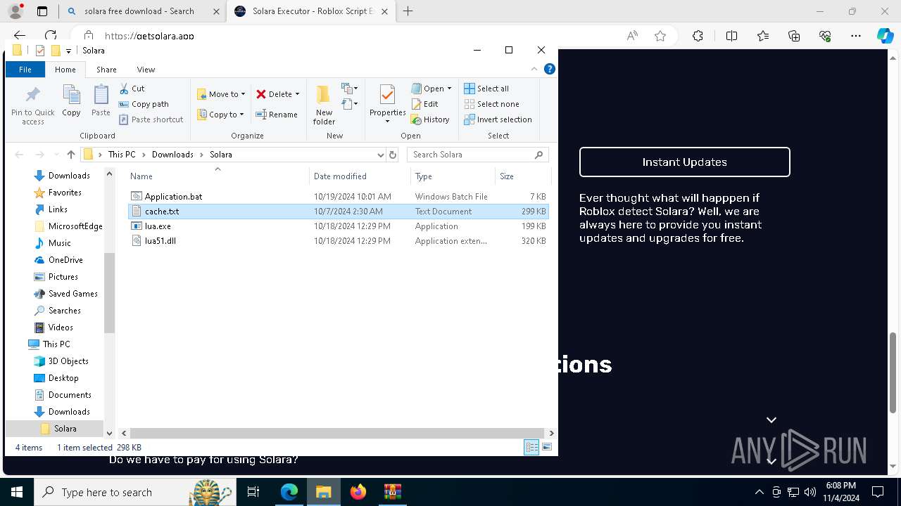Click Paste shortcut command
Screen dimensions: 901x506
coord(151,119)
